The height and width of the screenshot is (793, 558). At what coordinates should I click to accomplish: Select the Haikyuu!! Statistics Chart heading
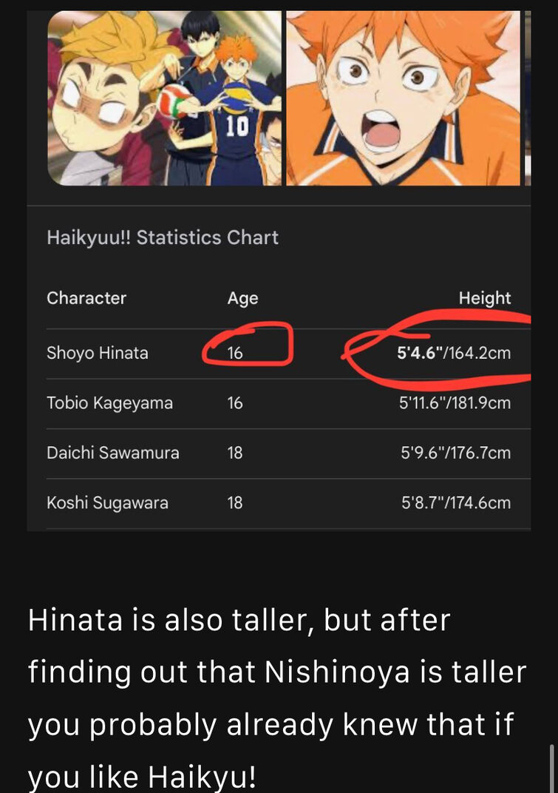(163, 237)
